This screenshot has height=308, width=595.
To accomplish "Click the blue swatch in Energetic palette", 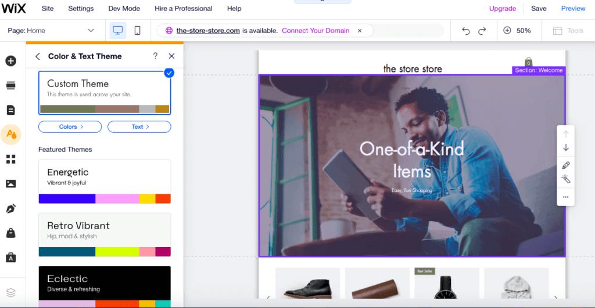I will pyautogui.click(x=67, y=198).
